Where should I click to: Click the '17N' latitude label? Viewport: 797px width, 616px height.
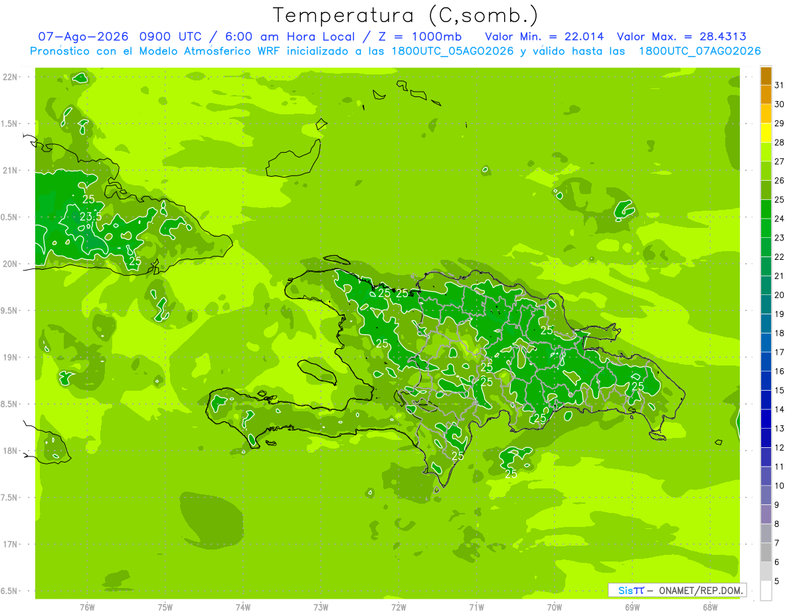(x=10, y=544)
